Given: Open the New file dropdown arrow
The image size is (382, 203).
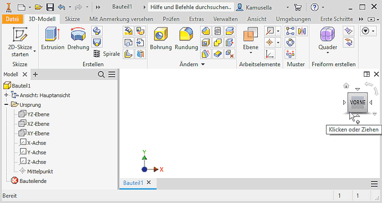Looking at the screenshot, I should (x=30, y=7).
